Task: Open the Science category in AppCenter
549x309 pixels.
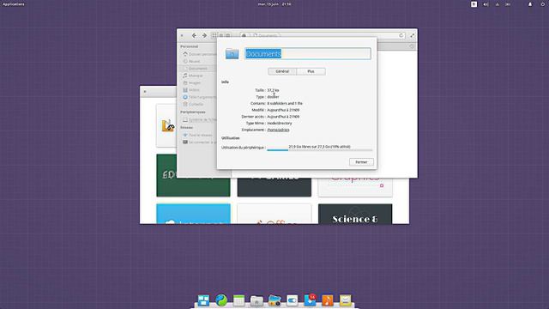Action: click(x=355, y=214)
